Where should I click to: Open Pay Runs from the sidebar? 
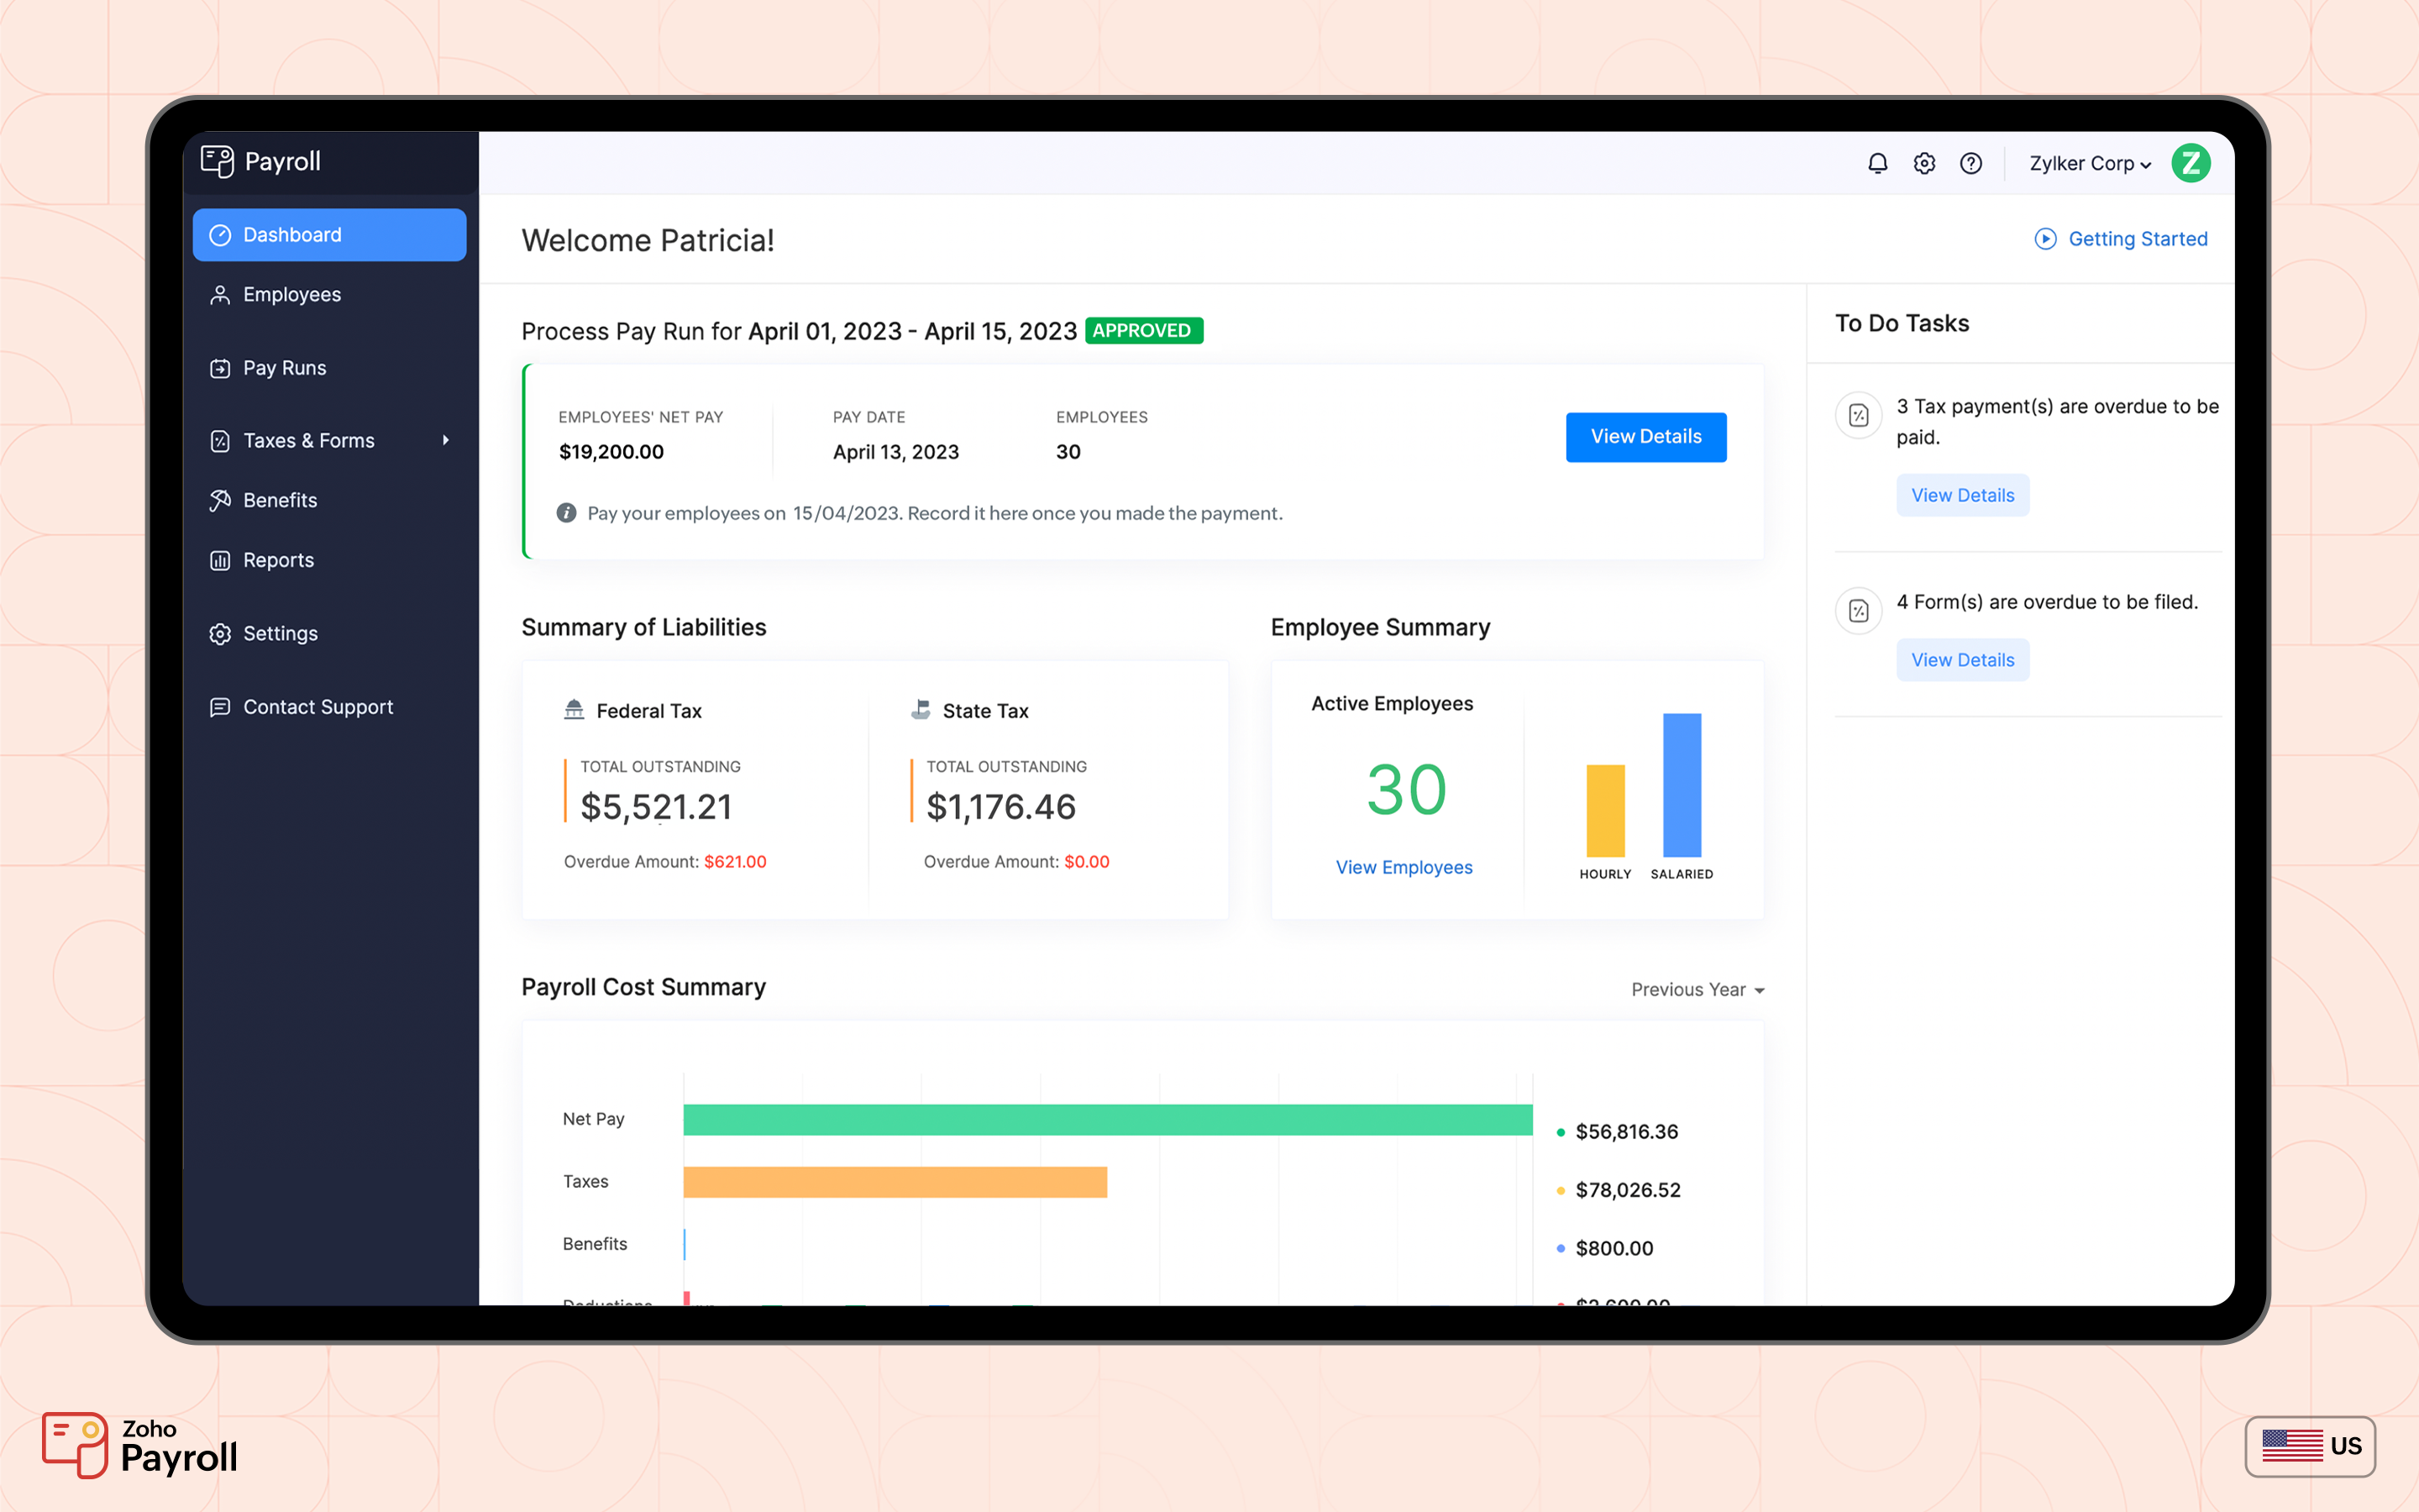(x=284, y=367)
